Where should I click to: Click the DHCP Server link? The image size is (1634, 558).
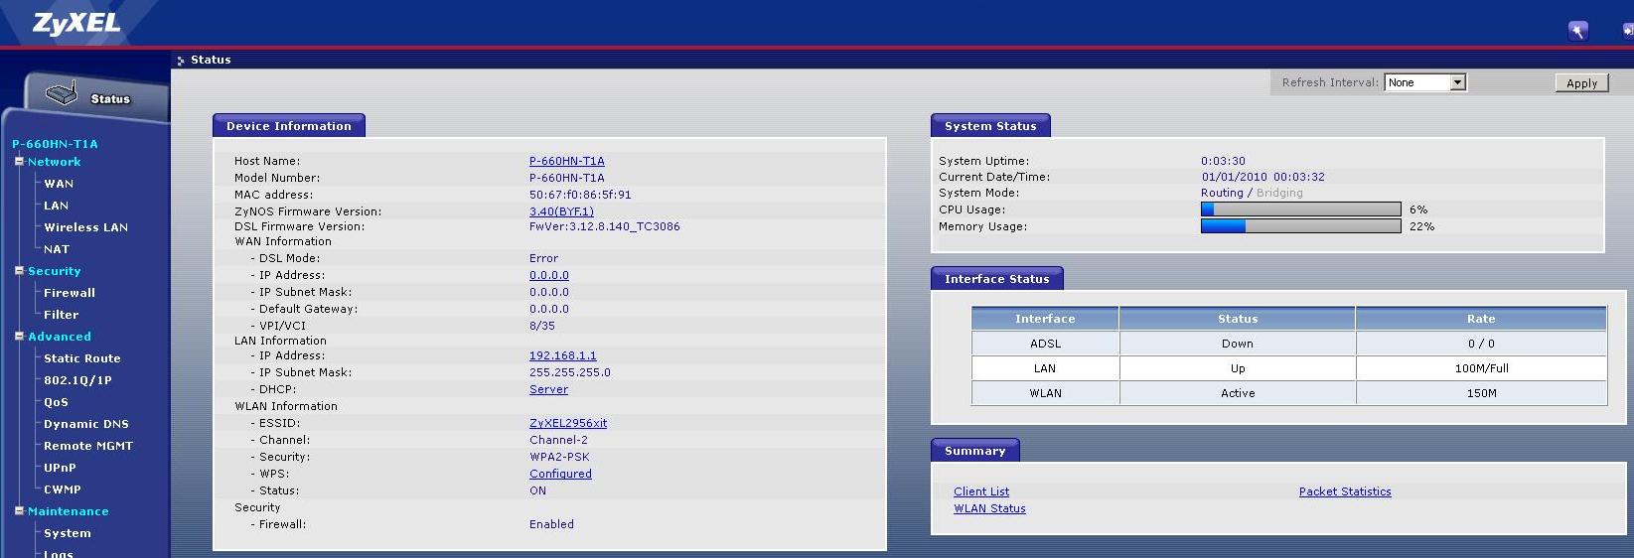pyautogui.click(x=548, y=389)
